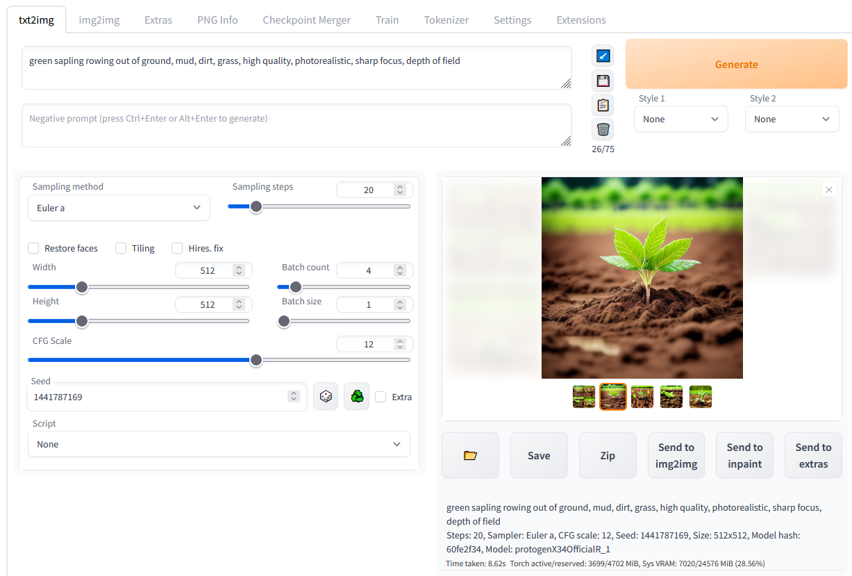The width and height of the screenshot is (852, 576).
Task: Click the floppy disk save style icon
Action: click(603, 81)
